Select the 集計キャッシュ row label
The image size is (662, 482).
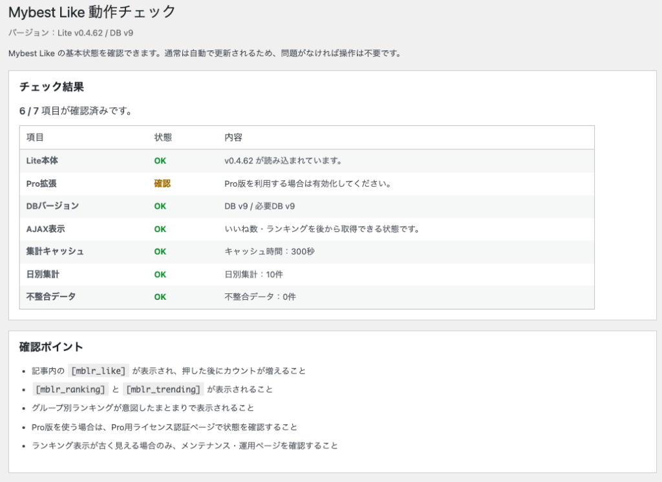[55, 251]
